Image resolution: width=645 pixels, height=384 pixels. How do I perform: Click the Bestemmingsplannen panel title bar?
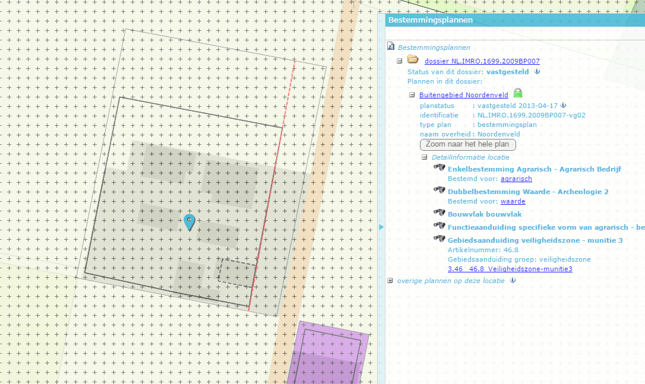click(x=515, y=20)
